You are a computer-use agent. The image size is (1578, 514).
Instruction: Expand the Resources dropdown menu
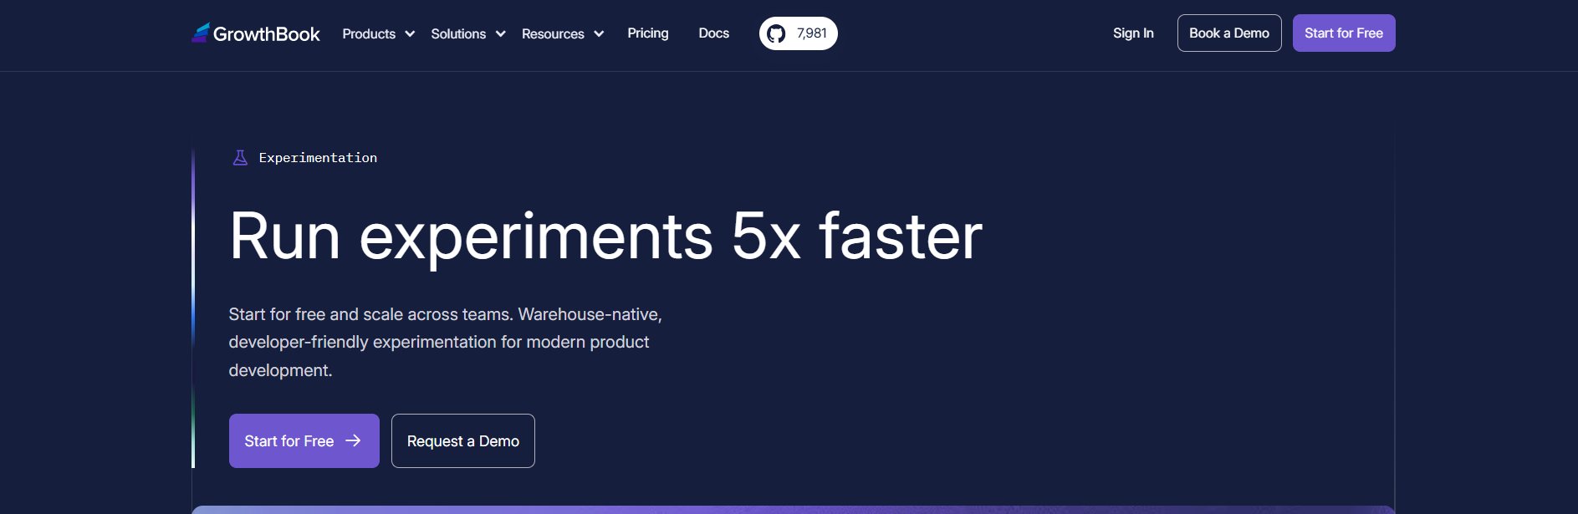tap(563, 33)
